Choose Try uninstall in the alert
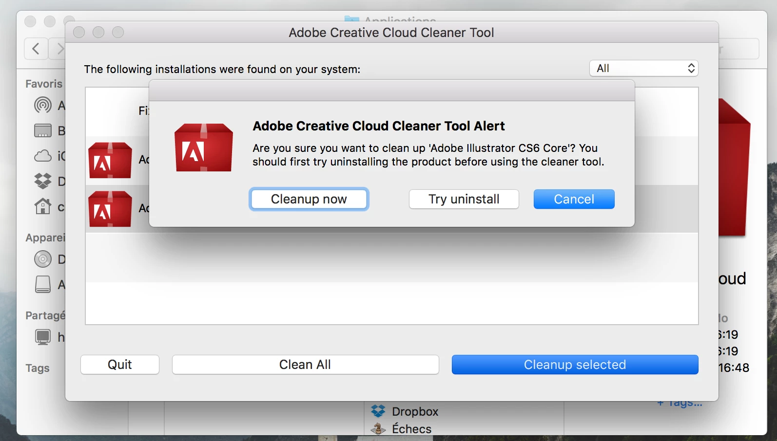 point(464,199)
